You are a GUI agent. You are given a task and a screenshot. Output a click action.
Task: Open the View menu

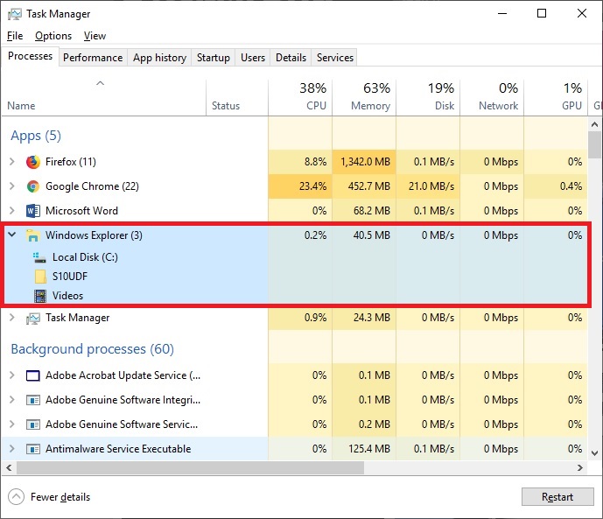click(x=95, y=36)
